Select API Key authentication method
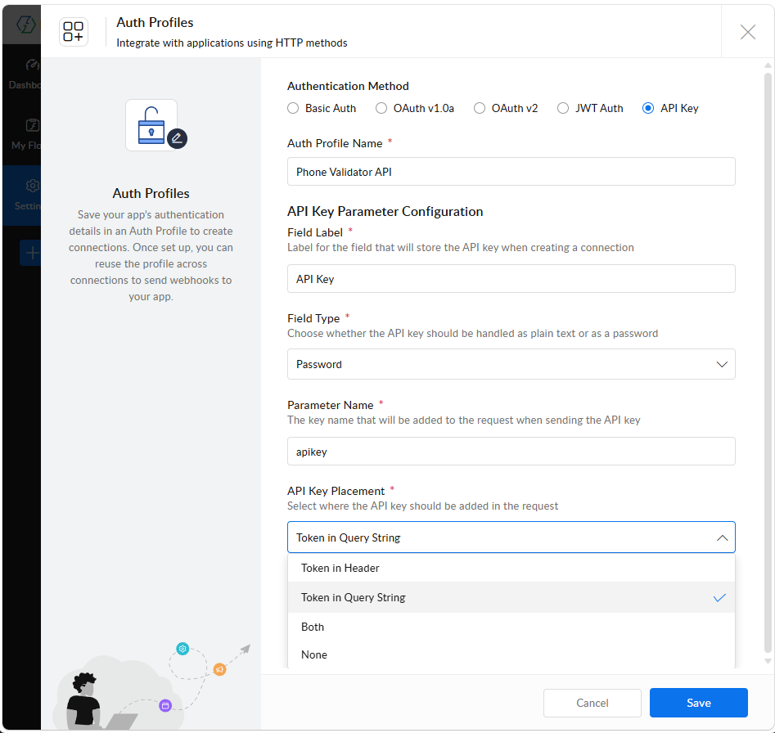Image resolution: width=775 pixels, height=733 pixels. pyautogui.click(x=670, y=108)
